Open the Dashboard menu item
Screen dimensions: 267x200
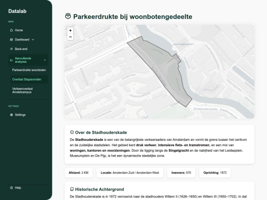[x=28, y=40]
